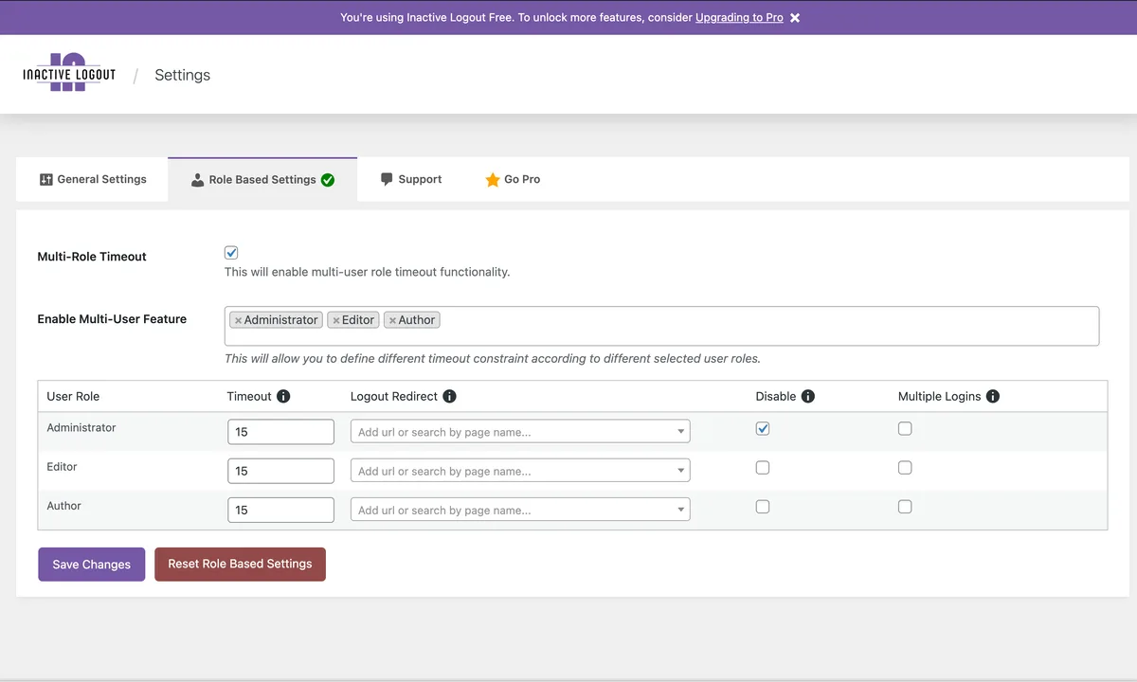Click the green checkmark badge on Role Based Settings

pos(328,180)
